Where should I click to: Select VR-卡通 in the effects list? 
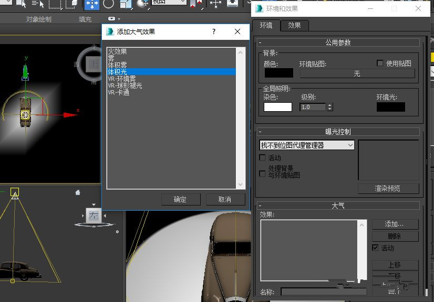tap(172, 92)
